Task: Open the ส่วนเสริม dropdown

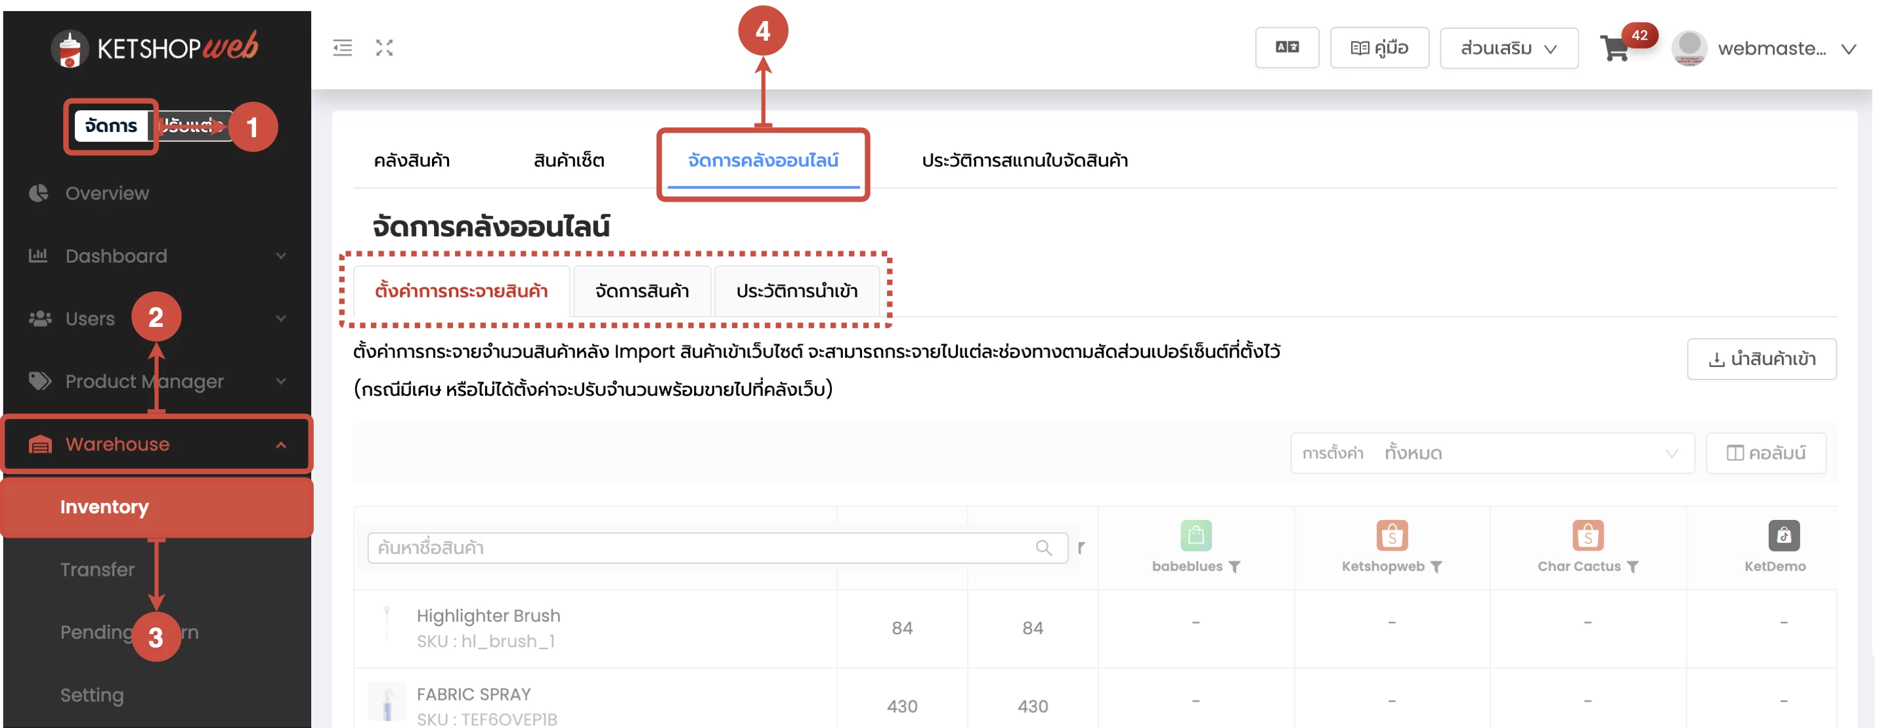Action: coord(1508,49)
